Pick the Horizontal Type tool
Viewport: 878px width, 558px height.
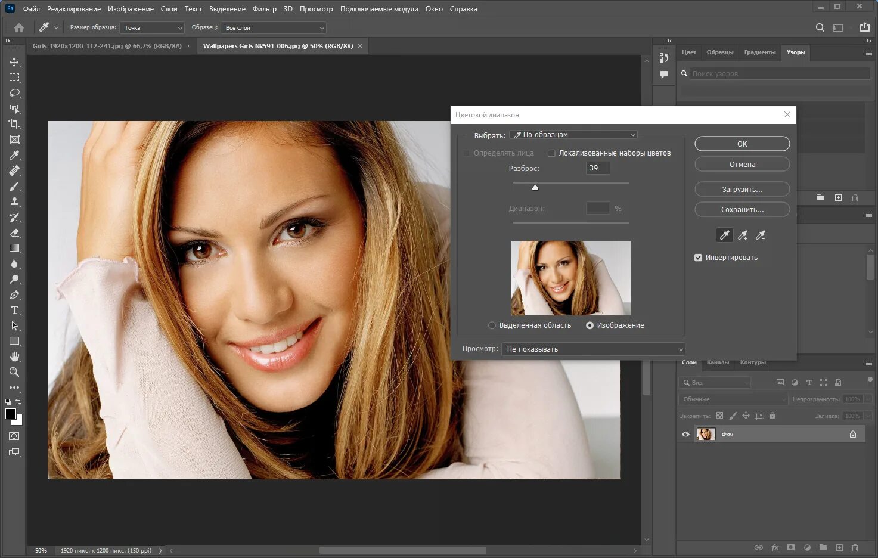(14, 310)
